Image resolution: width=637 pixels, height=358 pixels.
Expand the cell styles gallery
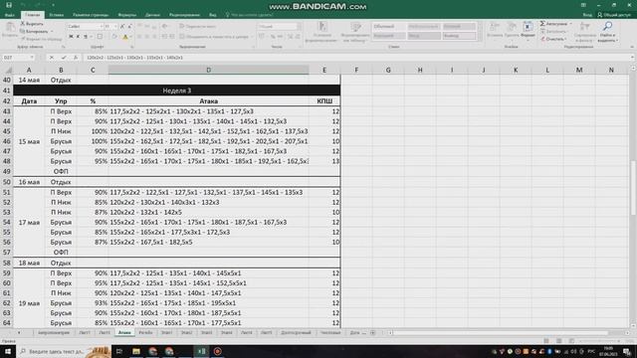[x=480, y=39]
